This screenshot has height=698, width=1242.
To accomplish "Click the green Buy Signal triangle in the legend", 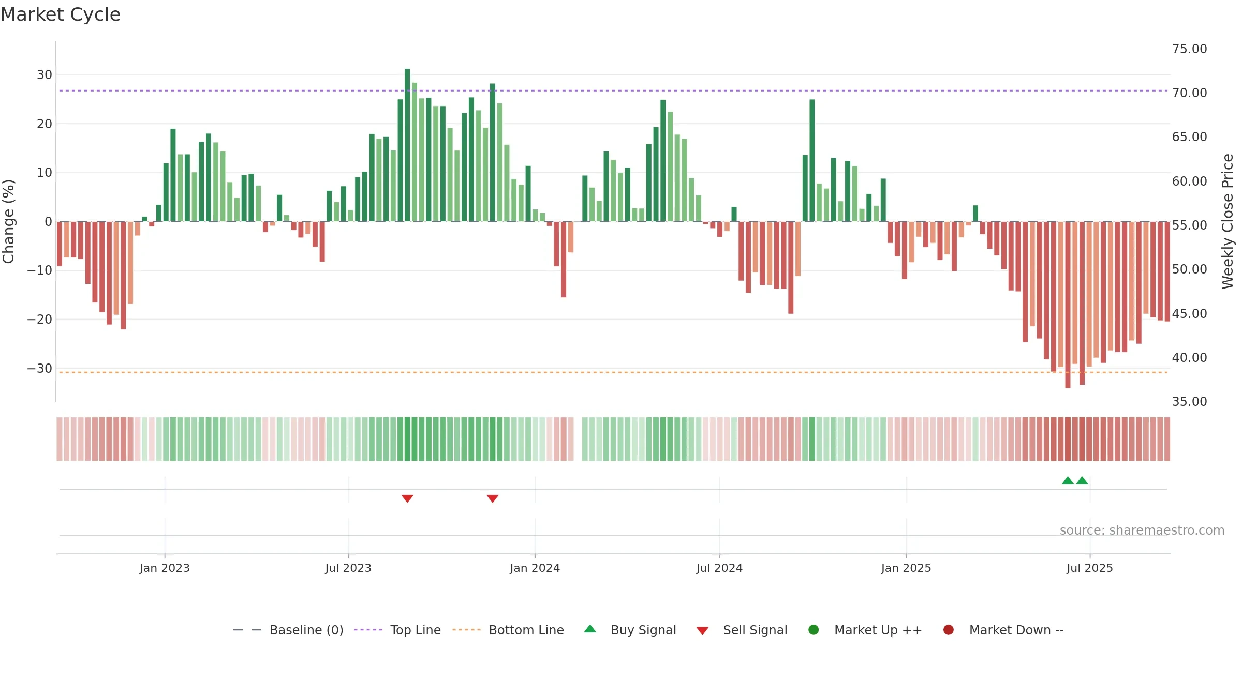I will (x=590, y=629).
